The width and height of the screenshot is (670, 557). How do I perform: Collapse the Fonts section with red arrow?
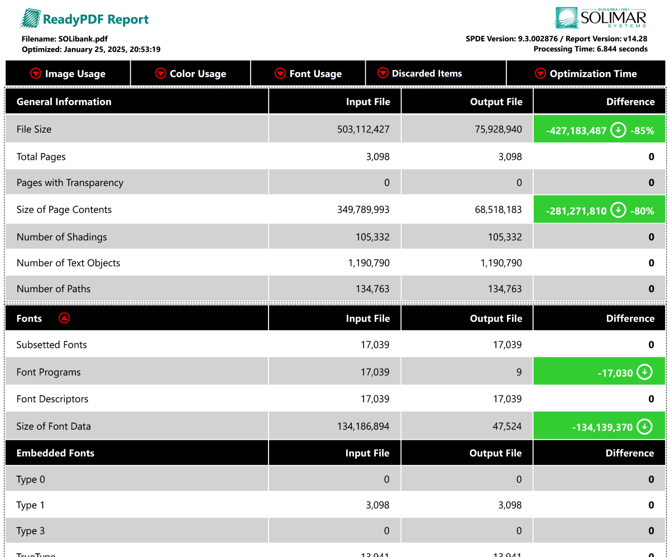pyautogui.click(x=64, y=318)
